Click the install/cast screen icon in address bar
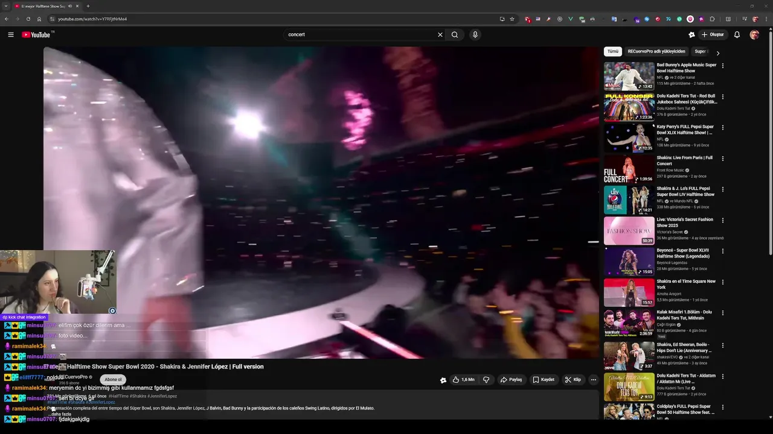 (x=502, y=19)
